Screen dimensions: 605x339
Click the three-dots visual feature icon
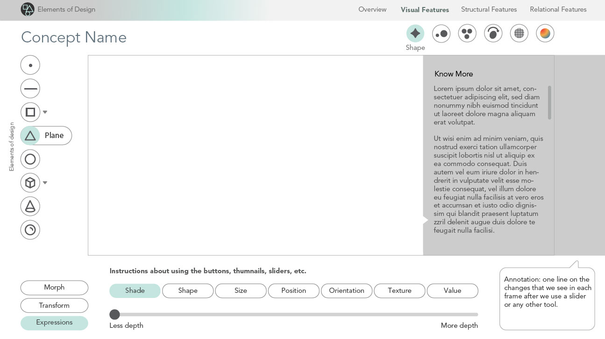coord(467,34)
